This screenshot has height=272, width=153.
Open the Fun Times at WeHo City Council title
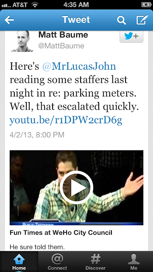click(61, 232)
